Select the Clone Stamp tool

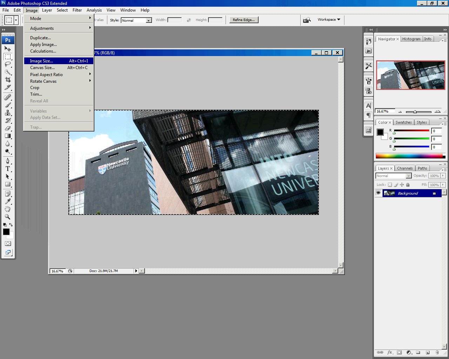click(8, 113)
